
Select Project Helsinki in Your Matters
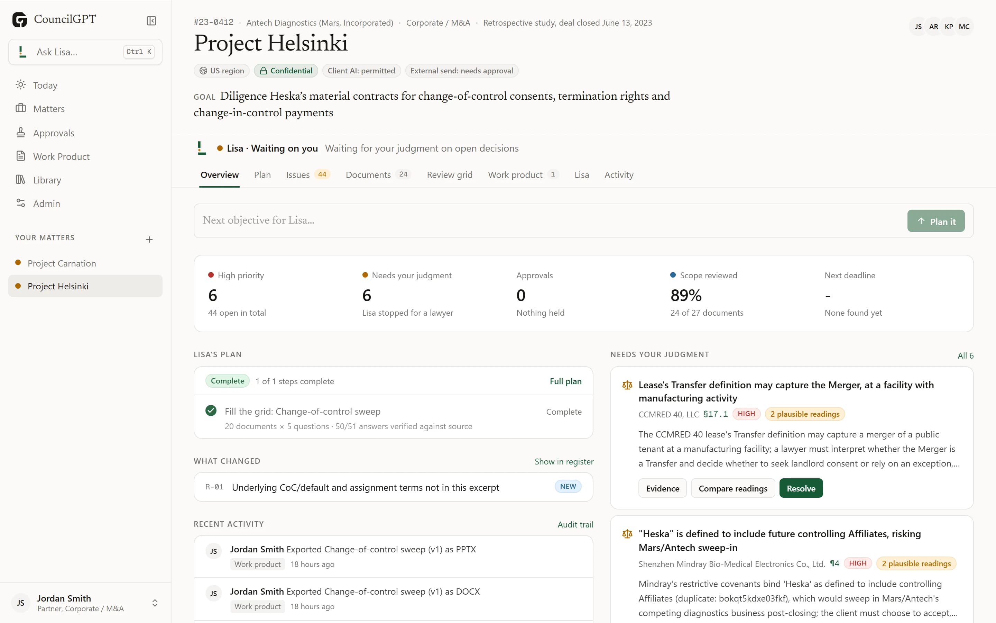pyautogui.click(x=86, y=286)
